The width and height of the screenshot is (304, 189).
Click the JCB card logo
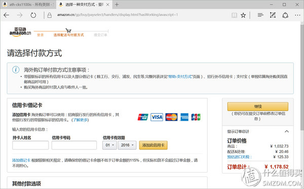click(x=196, y=117)
